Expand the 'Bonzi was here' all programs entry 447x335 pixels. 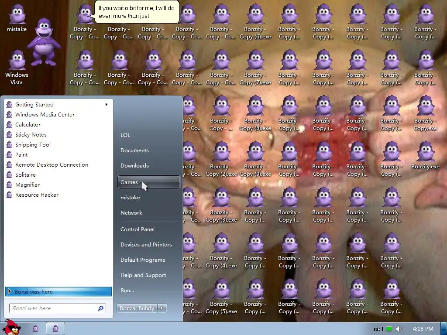point(58,291)
